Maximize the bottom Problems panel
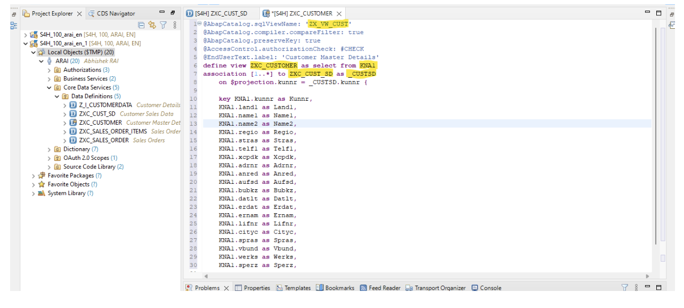 (659, 288)
